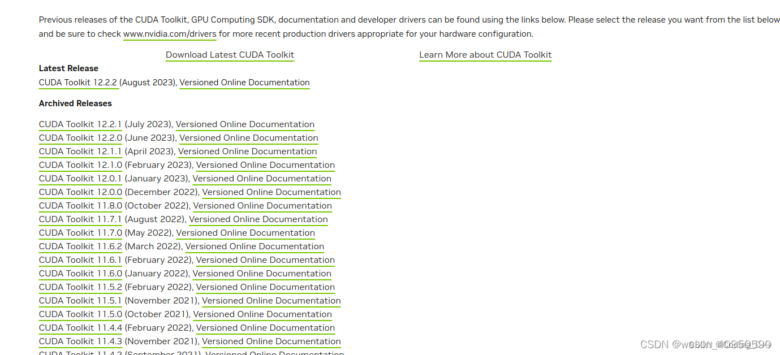Open documentation link beside January 2023

(262, 179)
